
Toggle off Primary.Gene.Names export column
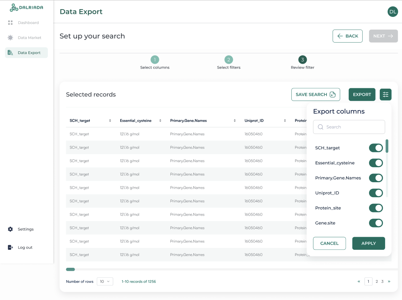(x=376, y=178)
